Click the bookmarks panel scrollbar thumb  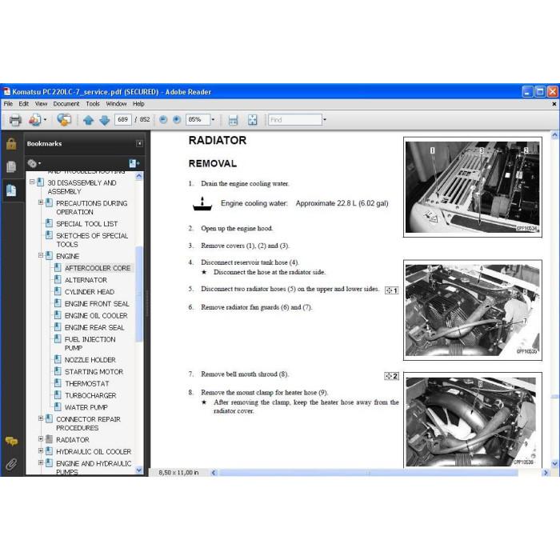click(139, 294)
